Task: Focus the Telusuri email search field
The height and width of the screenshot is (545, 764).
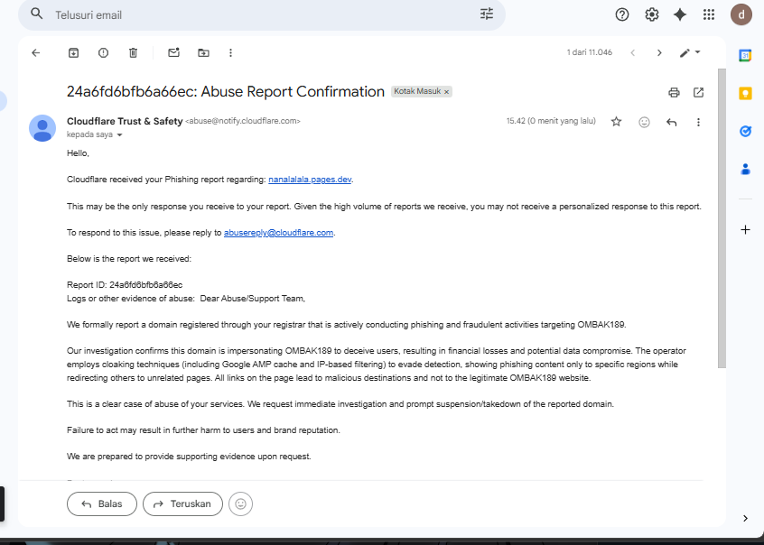Action: pos(263,15)
